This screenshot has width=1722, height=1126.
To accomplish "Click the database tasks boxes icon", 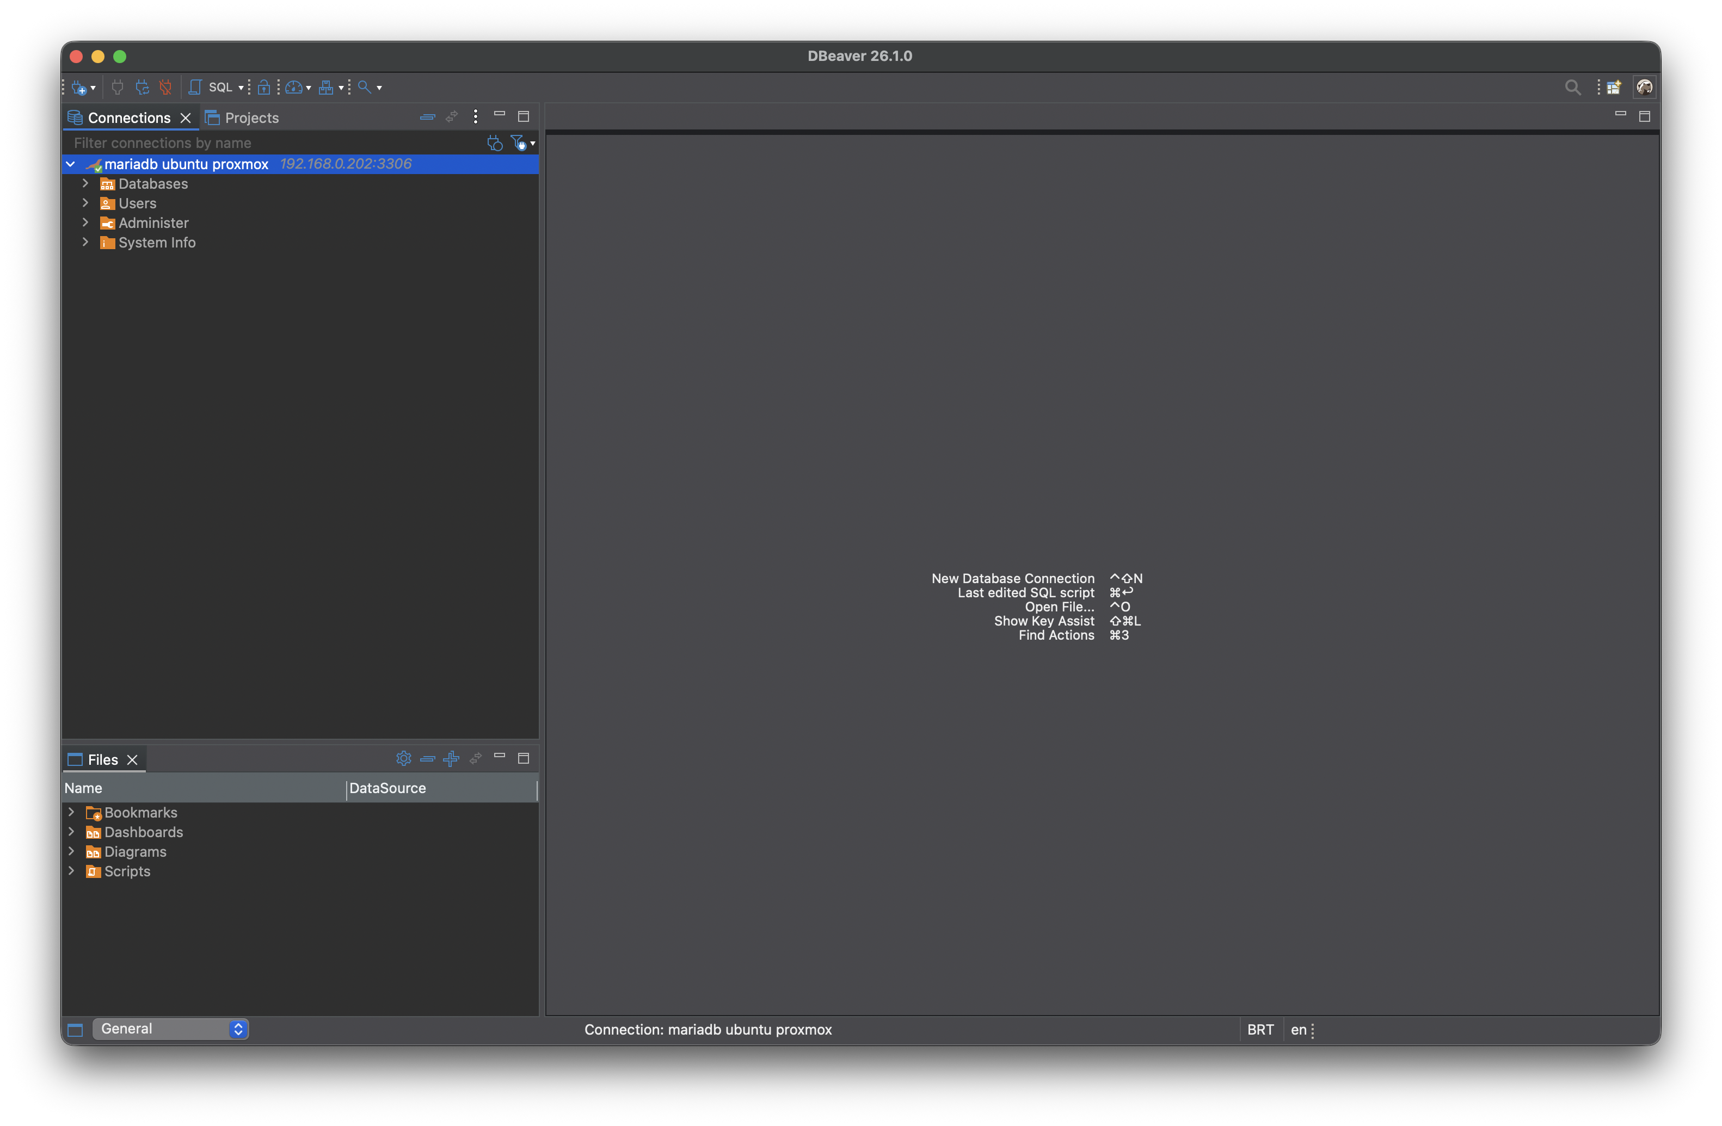I will coord(327,88).
